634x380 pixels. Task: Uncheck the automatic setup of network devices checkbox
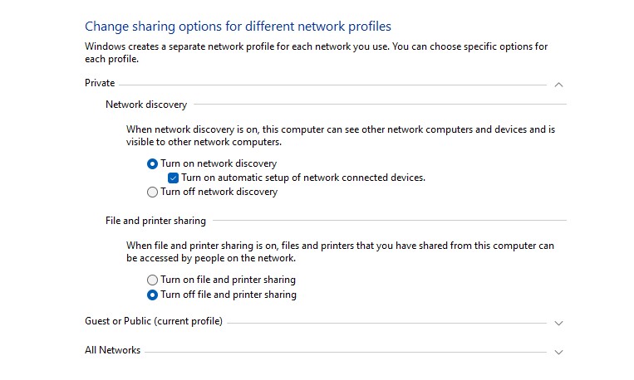tap(173, 178)
